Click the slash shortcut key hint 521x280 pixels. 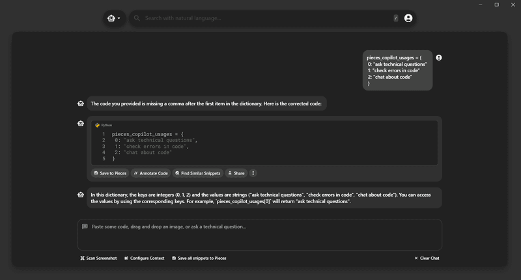pos(395,18)
